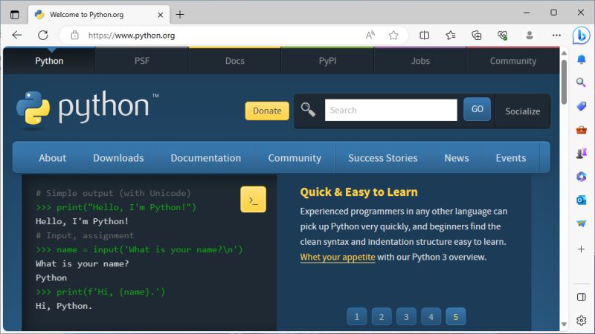Switch to the Docs tab
The width and height of the screenshot is (595, 334).
(235, 61)
